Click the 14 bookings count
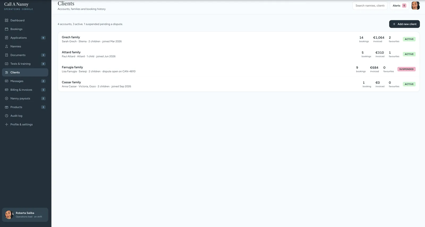 [361, 38]
